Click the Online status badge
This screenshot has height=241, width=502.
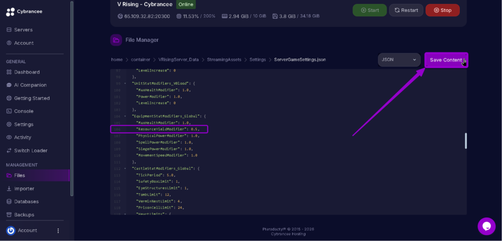(x=186, y=4)
